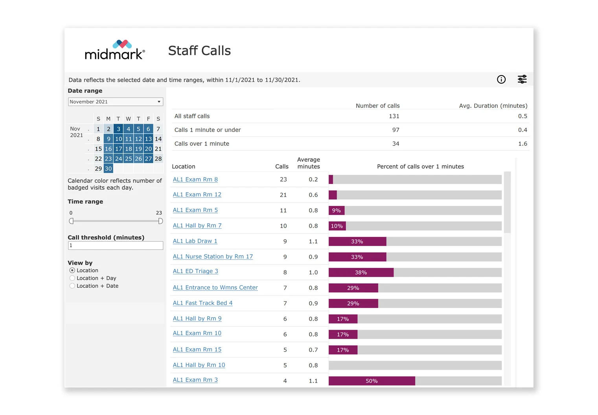Enable the Location + Day view
598x415 pixels.
coord(72,278)
